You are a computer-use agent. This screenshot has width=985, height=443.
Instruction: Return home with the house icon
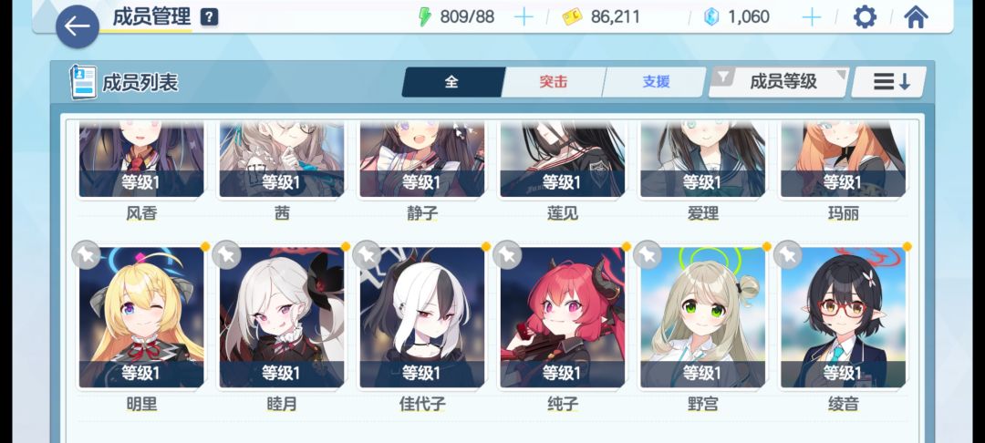916,17
